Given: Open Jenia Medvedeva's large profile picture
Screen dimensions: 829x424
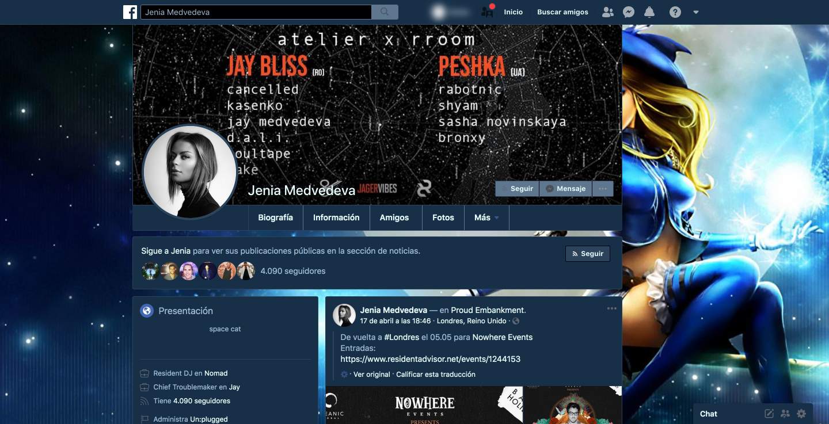Looking at the screenshot, I should tap(190, 171).
